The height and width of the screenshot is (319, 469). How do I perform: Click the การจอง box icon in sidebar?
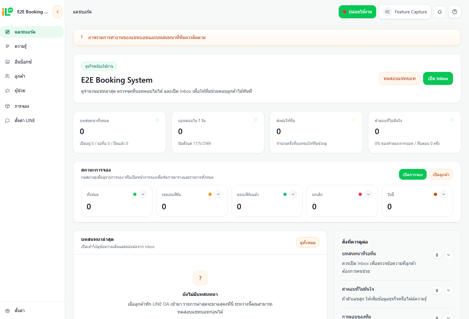[x=7, y=106]
